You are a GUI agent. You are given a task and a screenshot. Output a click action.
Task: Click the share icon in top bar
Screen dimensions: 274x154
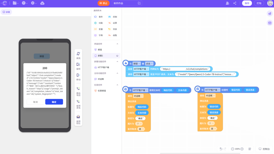click(235, 3)
